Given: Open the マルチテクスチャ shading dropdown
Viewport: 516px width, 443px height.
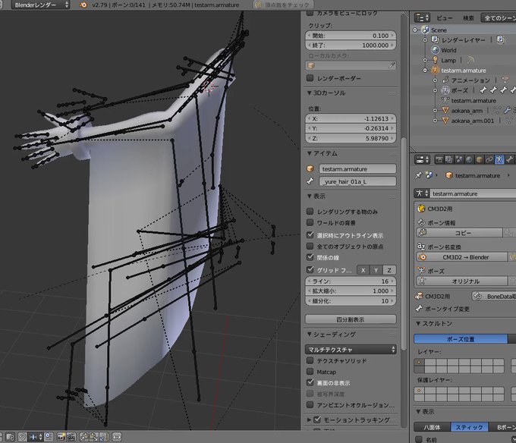Looking at the screenshot, I should click(351, 349).
